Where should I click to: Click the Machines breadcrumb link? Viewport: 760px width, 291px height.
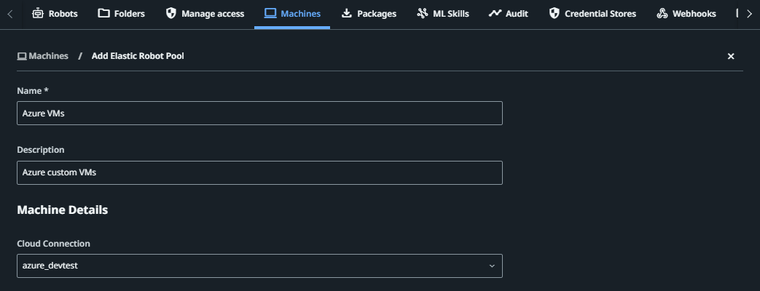43,56
